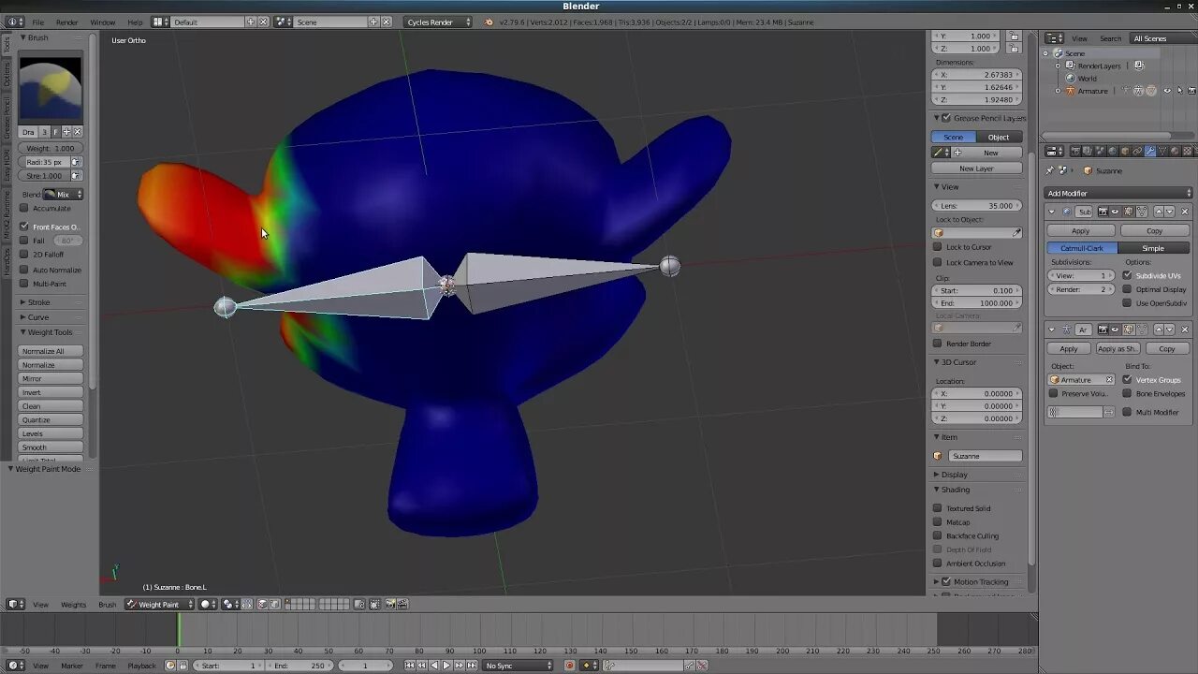The image size is (1198, 674).
Task: Open the Weight Paint mode dropdown
Action: click(160, 605)
